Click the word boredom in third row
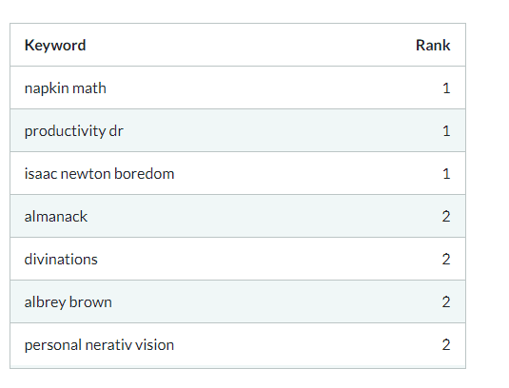 tap(144, 174)
